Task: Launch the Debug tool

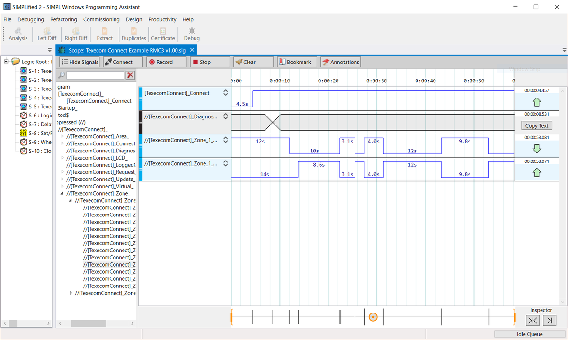Action: click(x=192, y=34)
